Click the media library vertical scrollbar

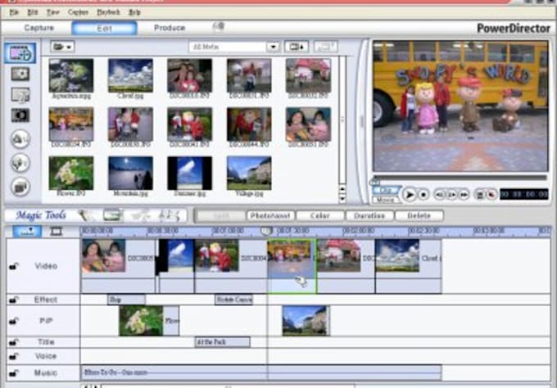[x=342, y=129]
